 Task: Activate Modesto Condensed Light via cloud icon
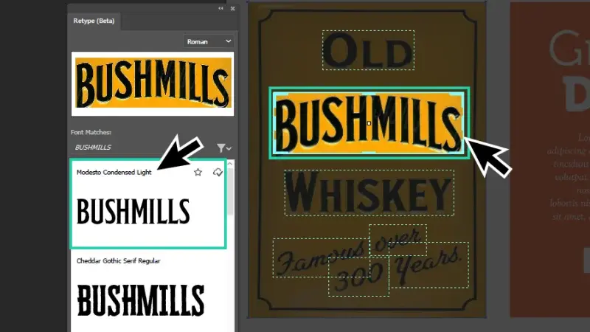(217, 172)
